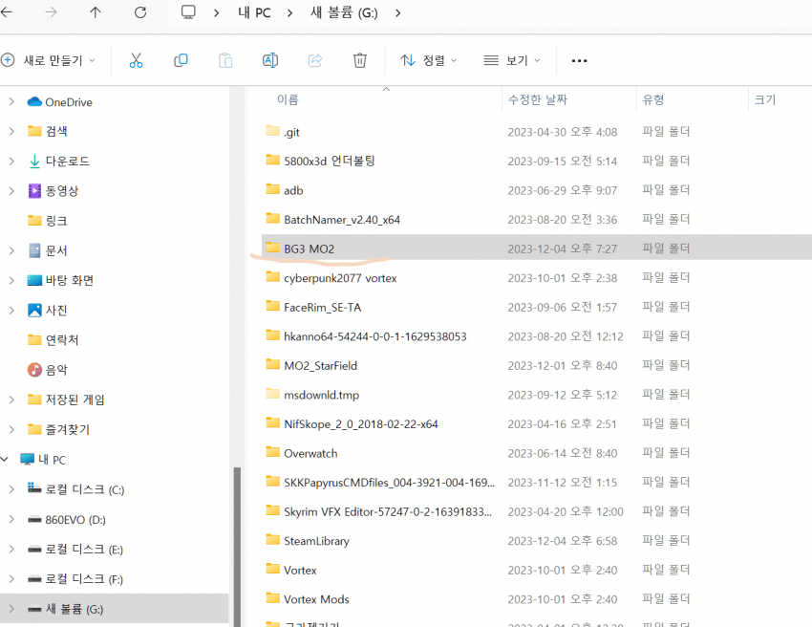Click the folder icon of BG3 MO2
The image size is (812, 627).
click(272, 248)
